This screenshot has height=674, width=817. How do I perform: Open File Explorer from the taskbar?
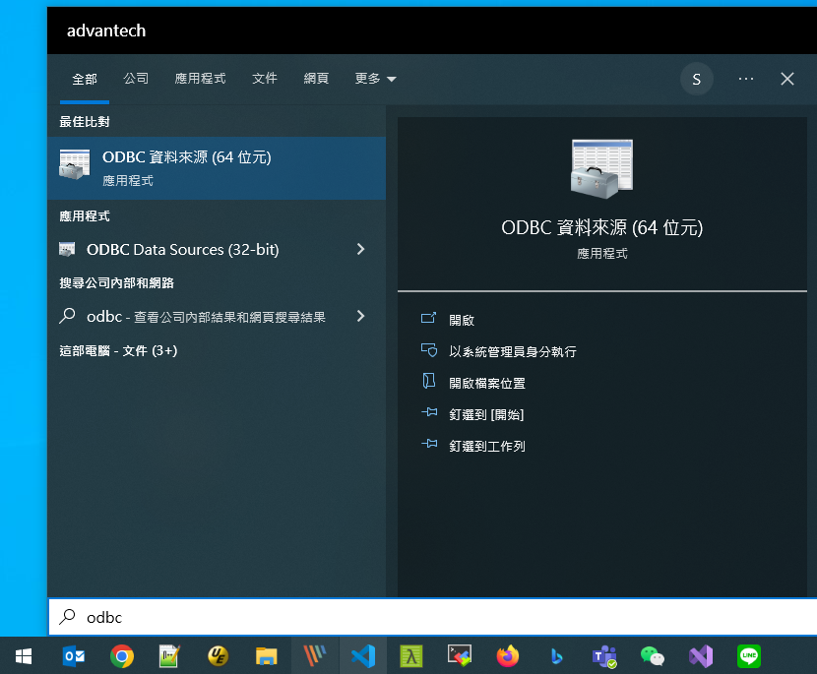coord(266,655)
